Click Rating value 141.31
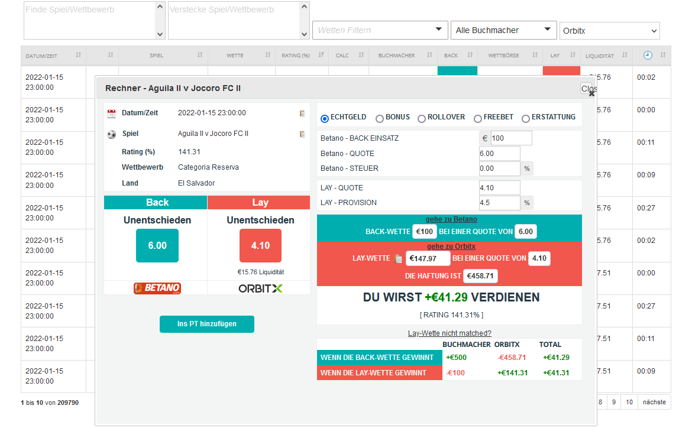Viewport: 692px width, 438px height. (189, 152)
